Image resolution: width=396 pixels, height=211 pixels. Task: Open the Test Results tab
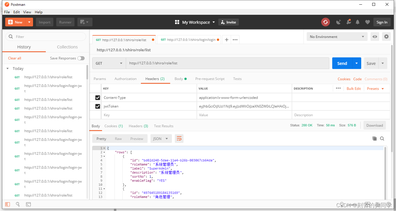click(x=164, y=126)
